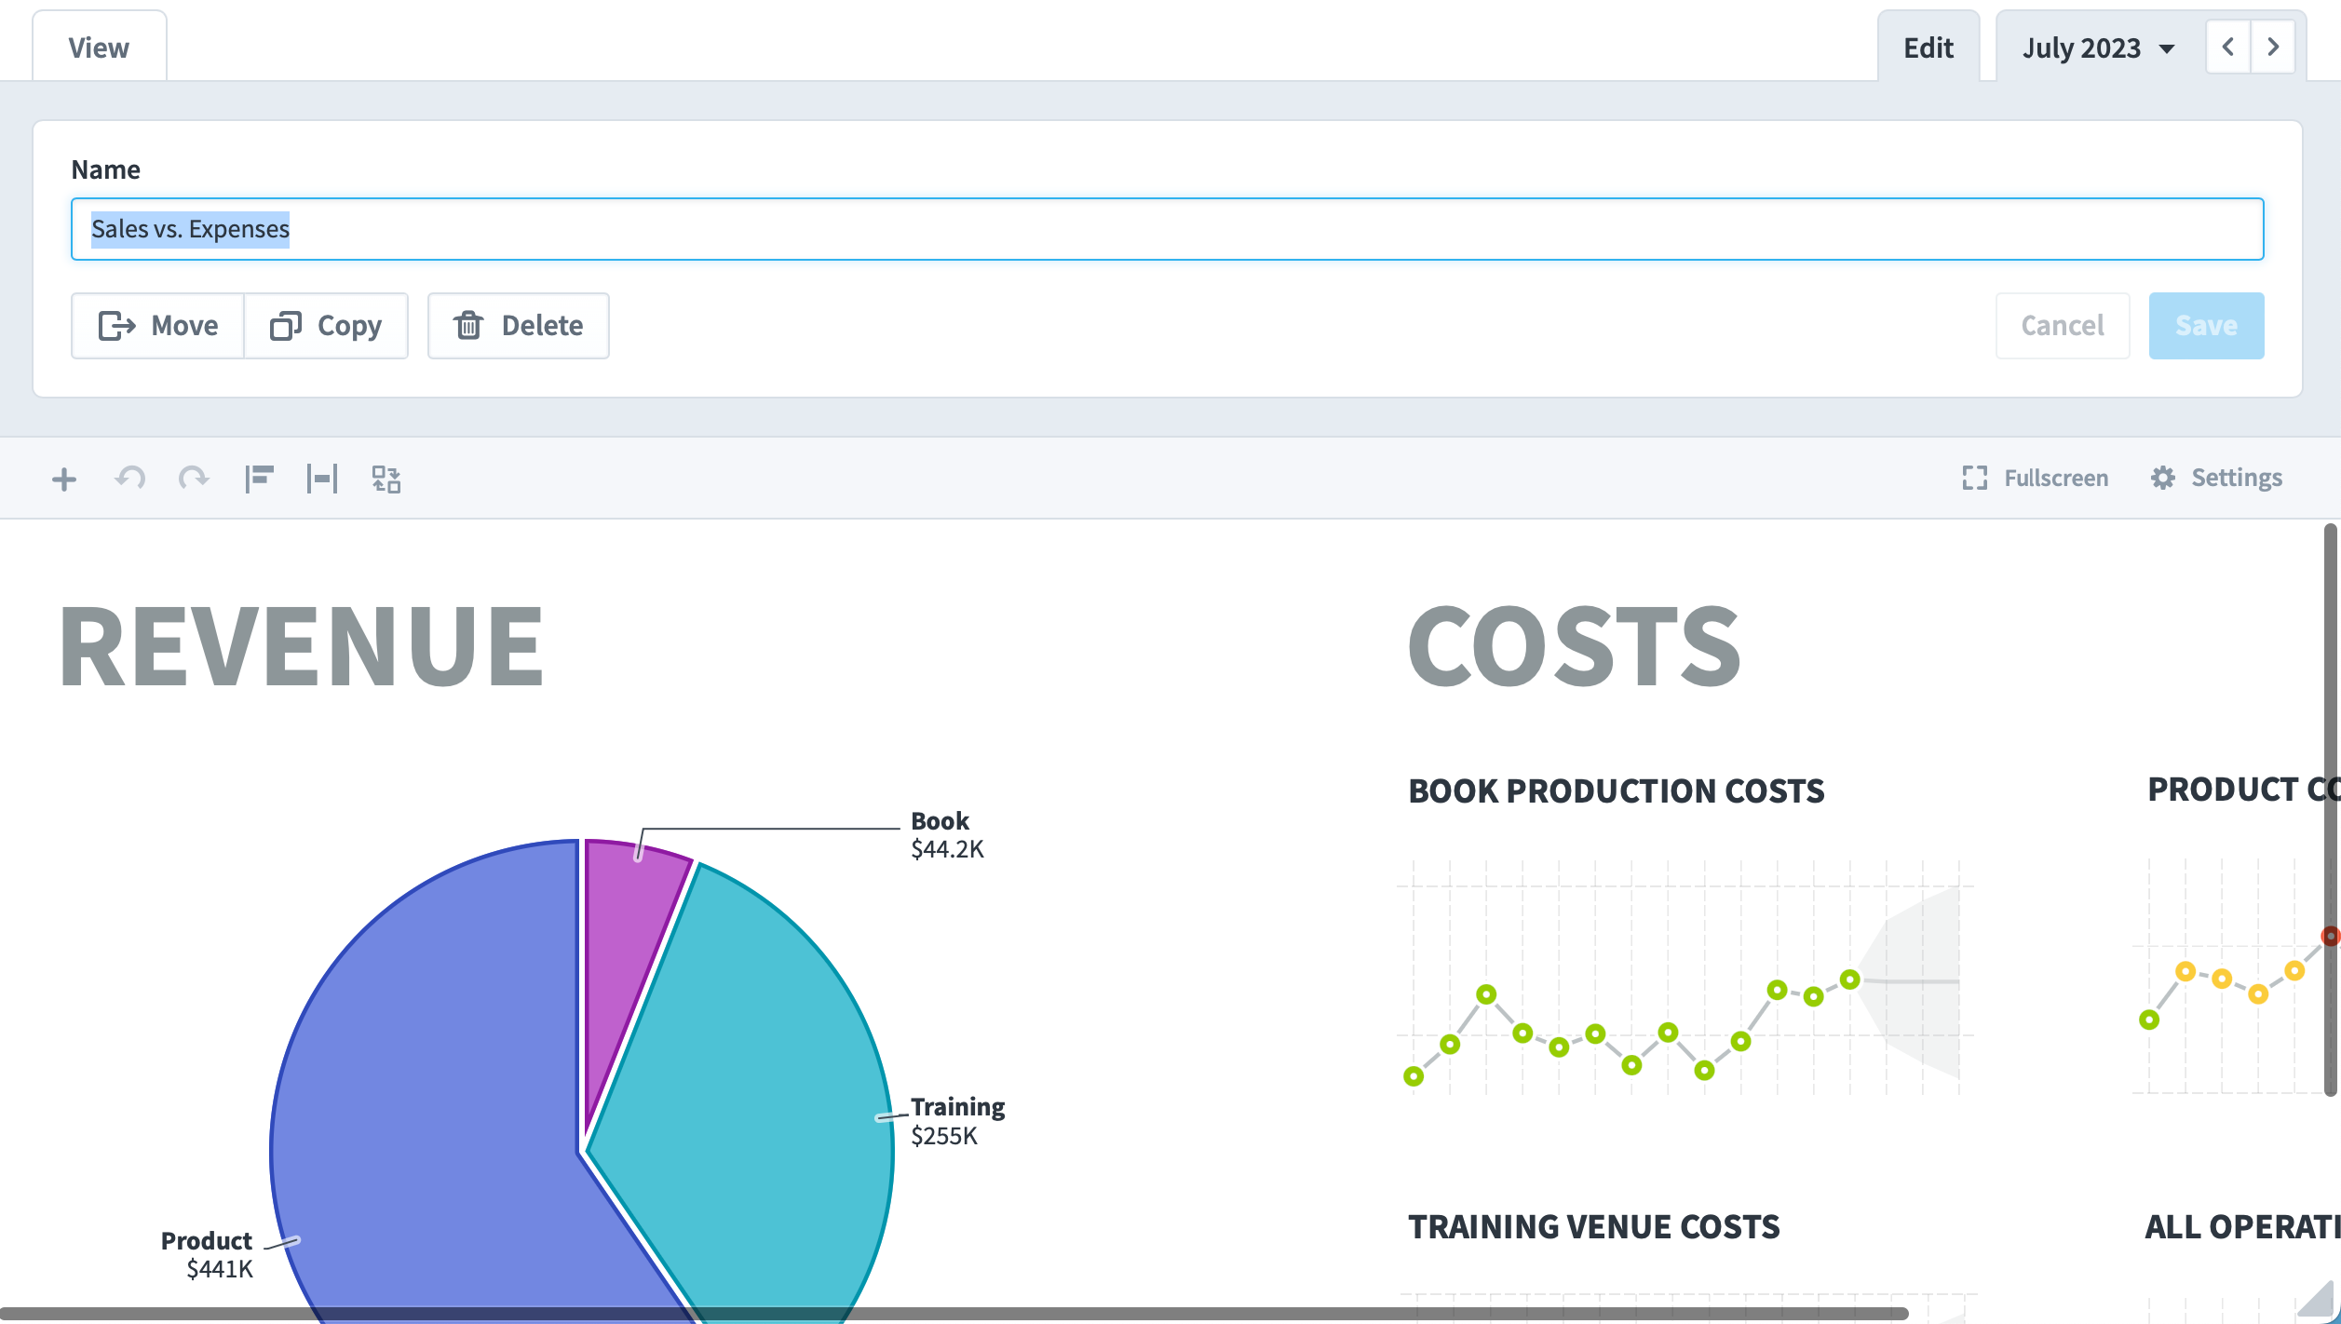Click the resize handle in the bottom corner
The image size is (2341, 1324).
pos(2317,1300)
